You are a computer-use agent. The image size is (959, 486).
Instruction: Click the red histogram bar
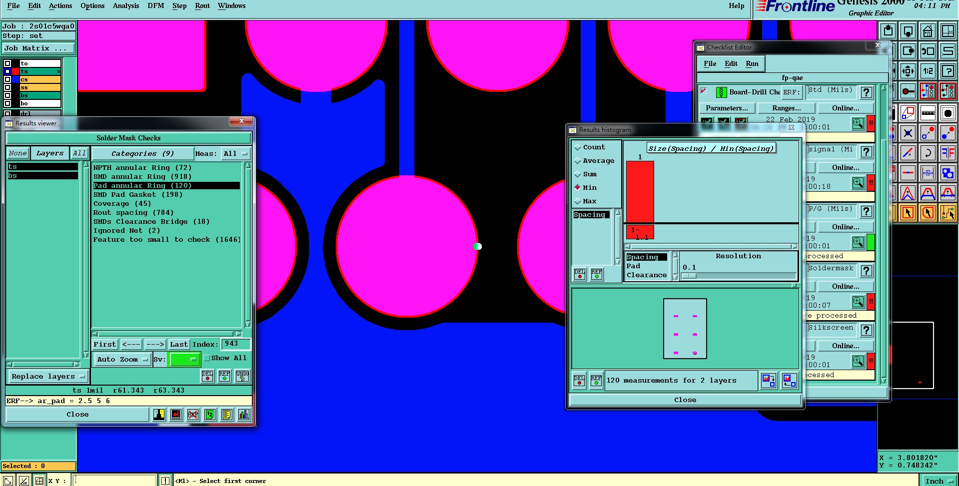pyautogui.click(x=640, y=192)
